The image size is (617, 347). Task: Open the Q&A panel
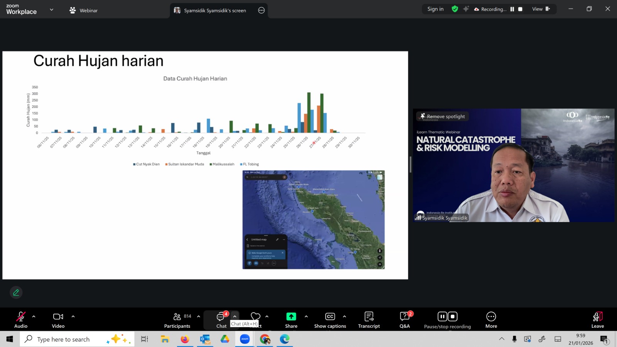pos(405,317)
